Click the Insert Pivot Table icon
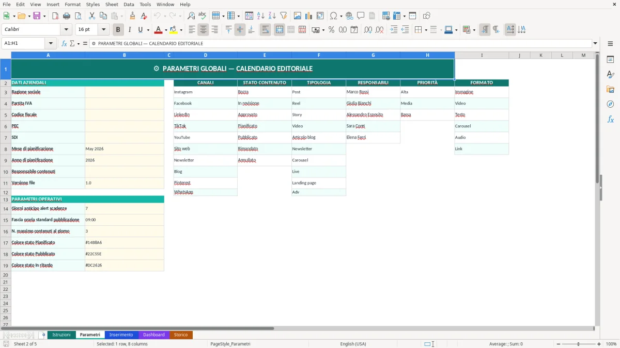The width and height of the screenshot is (620, 348). (320, 16)
